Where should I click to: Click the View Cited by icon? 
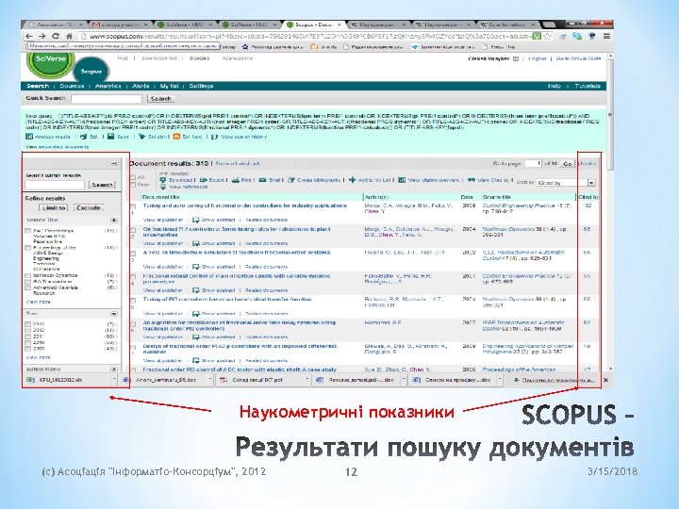click(472, 180)
